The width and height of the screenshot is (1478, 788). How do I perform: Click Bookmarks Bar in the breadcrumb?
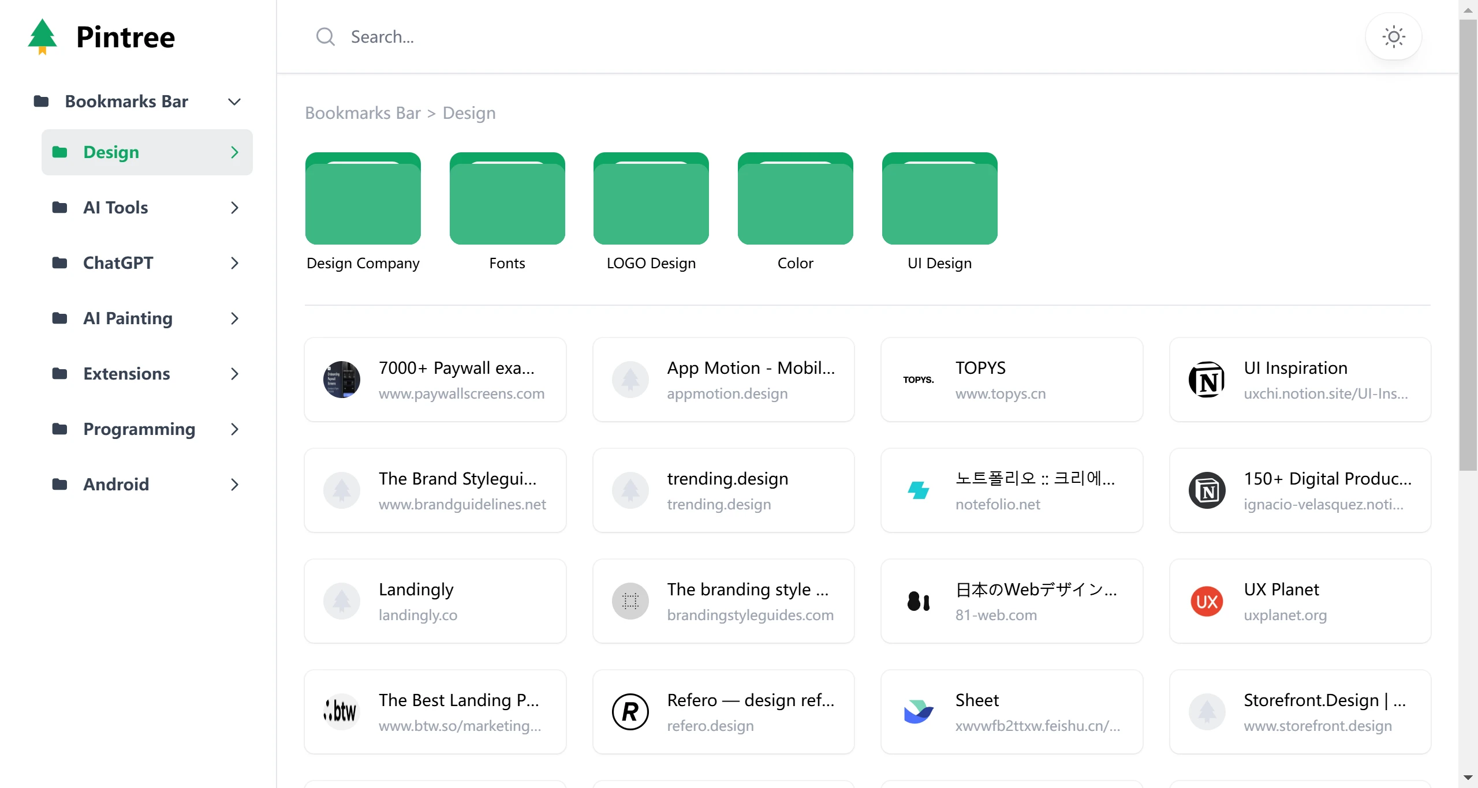pos(362,112)
